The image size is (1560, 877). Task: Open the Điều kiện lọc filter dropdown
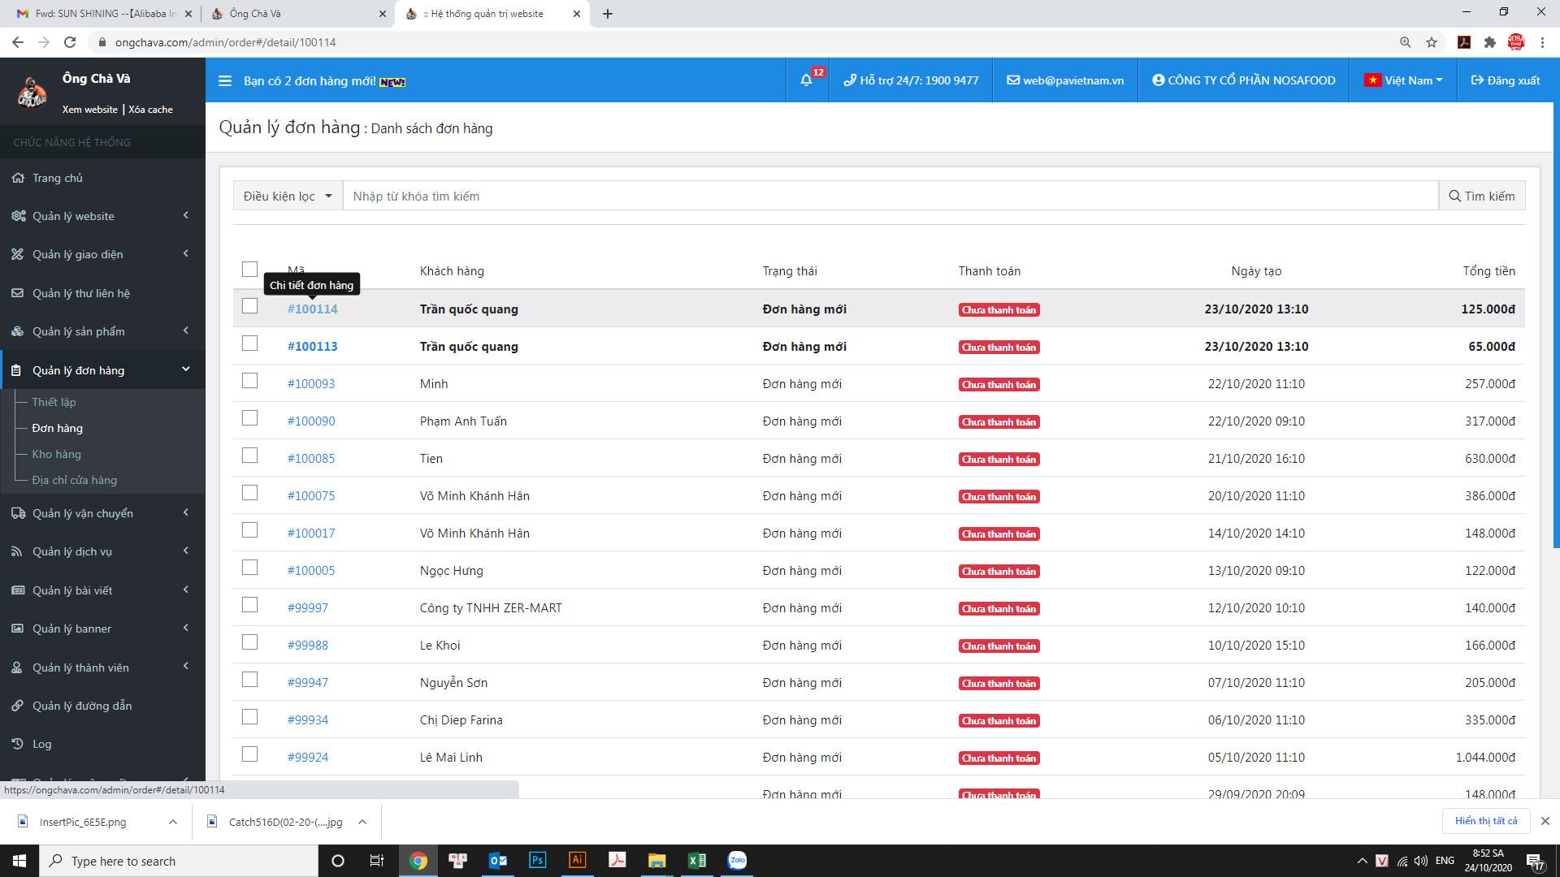pyautogui.click(x=288, y=196)
